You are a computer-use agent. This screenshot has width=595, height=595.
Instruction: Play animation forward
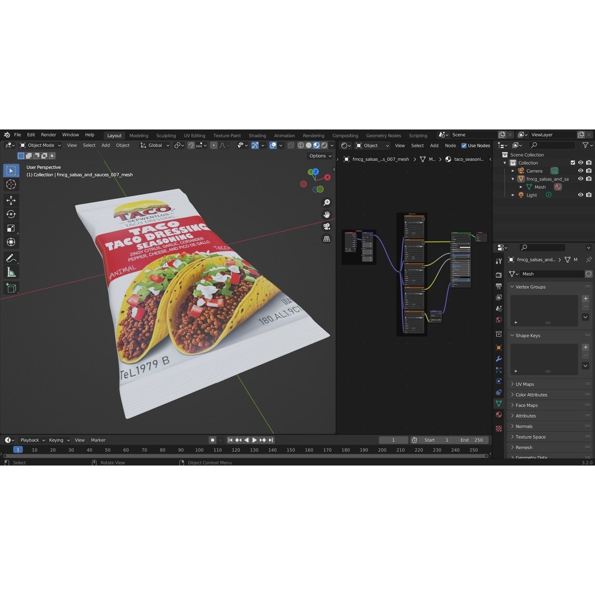coord(255,440)
